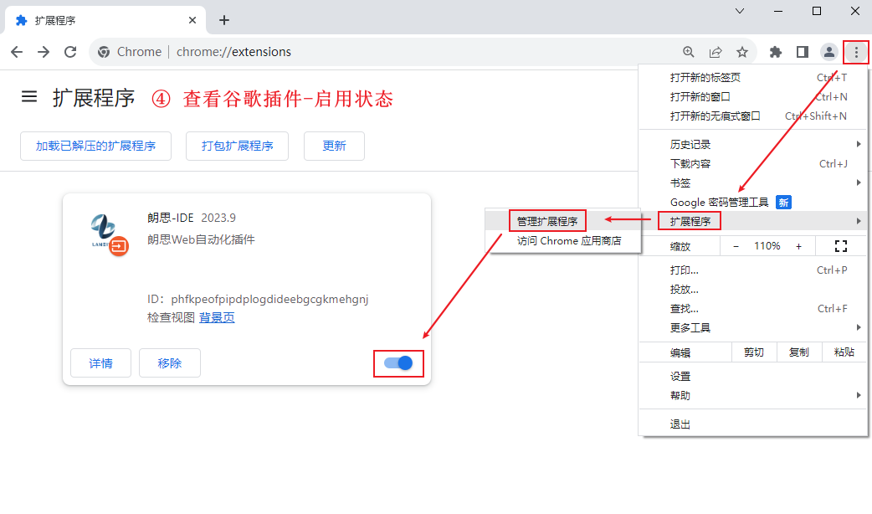Disable the 朗思-IDE extension toggle
Viewport: 872px width, 514px height.
[398, 363]
